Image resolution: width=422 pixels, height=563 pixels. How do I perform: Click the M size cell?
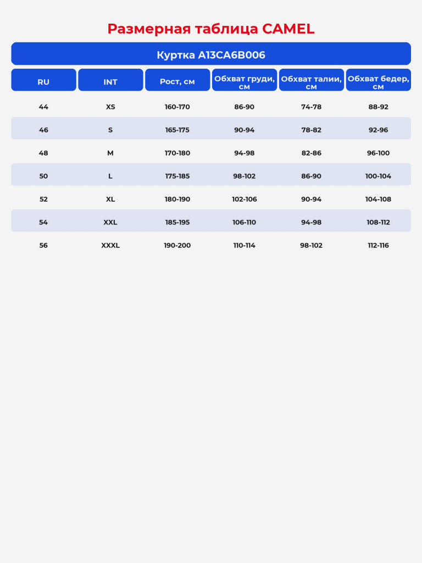pos(110,153)
